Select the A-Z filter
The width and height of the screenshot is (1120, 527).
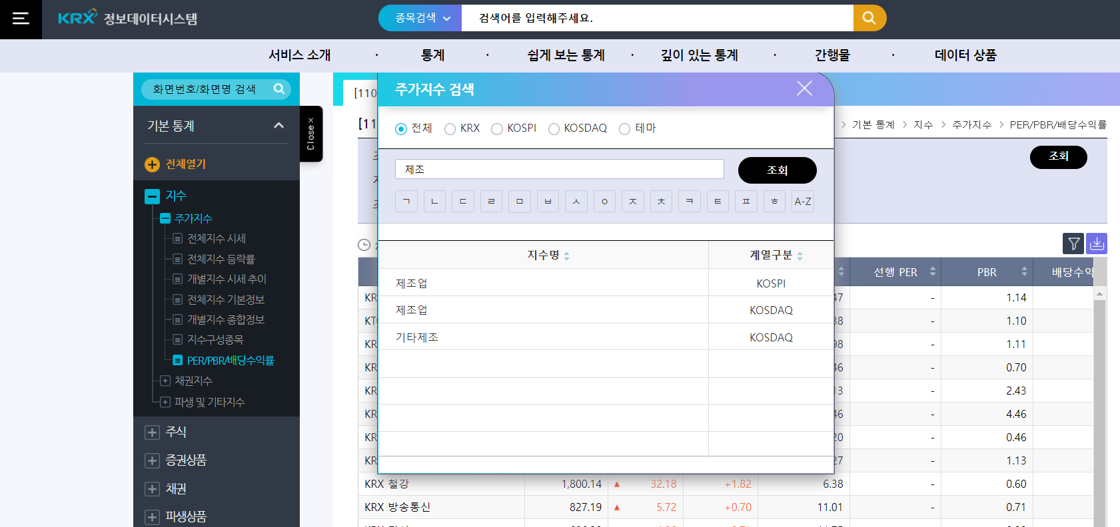click(x=803, y=202)
